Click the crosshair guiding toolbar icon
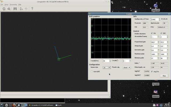The height and width of the screenshot is (107, 171). pyautogui.click(x=26, y=9)
